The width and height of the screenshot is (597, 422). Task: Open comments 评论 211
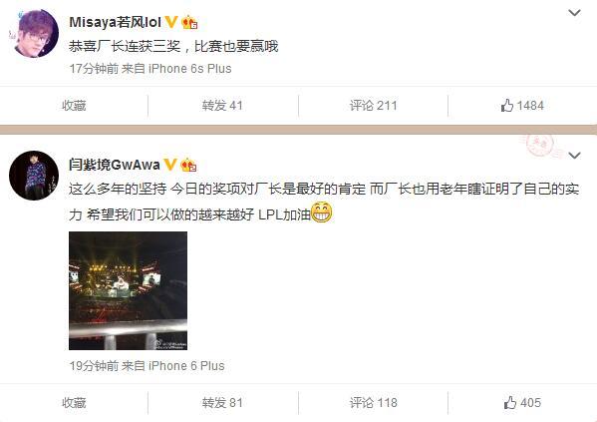click(373, 105)
